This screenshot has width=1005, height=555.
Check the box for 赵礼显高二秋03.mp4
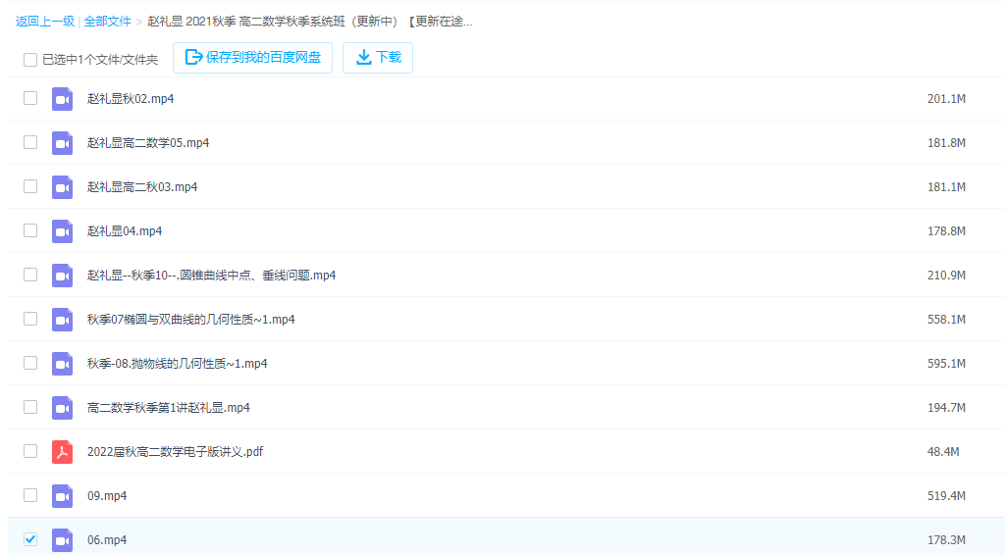[30, 186]
